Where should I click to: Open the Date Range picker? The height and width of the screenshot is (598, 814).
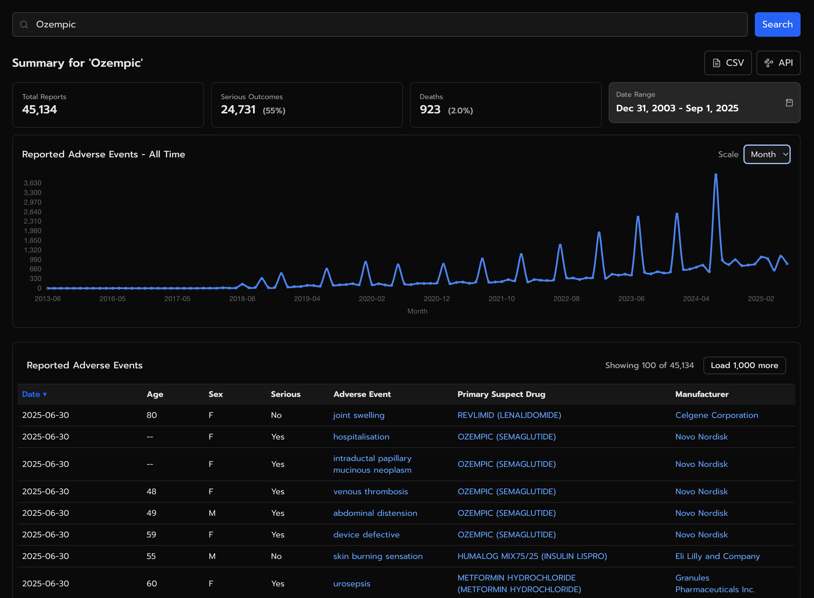click(x=704, y=103)
